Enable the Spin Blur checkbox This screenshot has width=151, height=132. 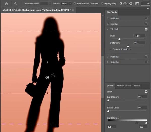click(146, 62)
